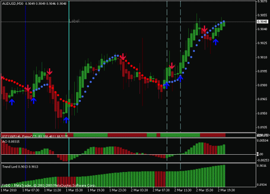Select the blue up arrow at the chart's lowest low
This screenshot has width=270, height=194.
(x=66, y=120)
